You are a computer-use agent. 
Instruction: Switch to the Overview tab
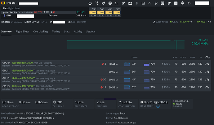(x=6, y=32)
